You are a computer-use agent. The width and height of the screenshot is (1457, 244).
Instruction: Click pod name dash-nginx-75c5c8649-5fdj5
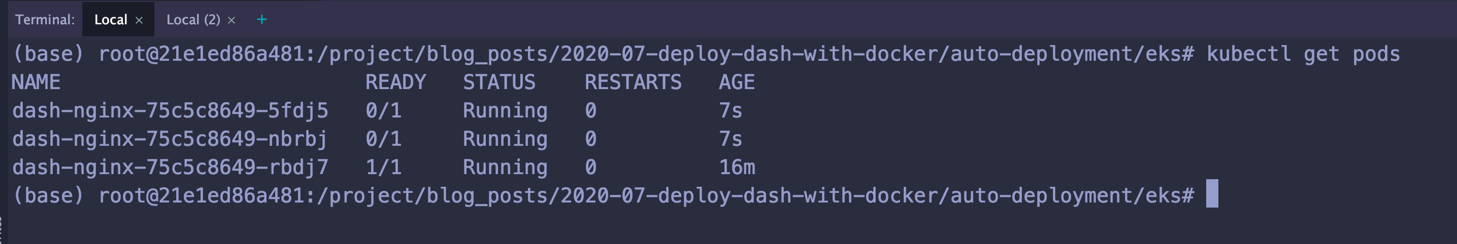coord(170,111)
